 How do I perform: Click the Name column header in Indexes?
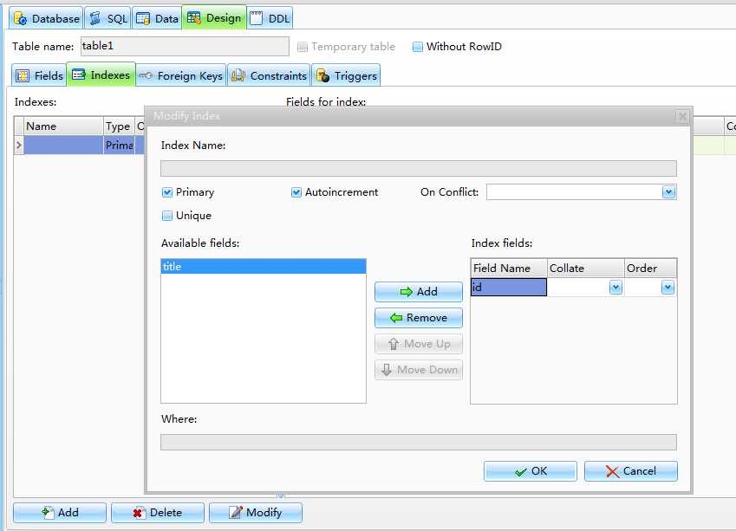pyautogui.click(x=63, y=126)
